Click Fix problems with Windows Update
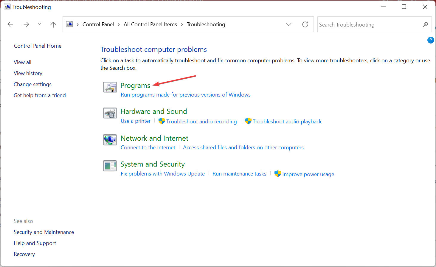Image resolution: width=436 pixels, height=267 pixels. (x=163, y=174)
